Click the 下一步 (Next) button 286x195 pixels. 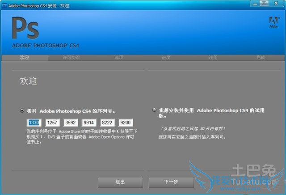pyautogui.click(x=171, y=182)
